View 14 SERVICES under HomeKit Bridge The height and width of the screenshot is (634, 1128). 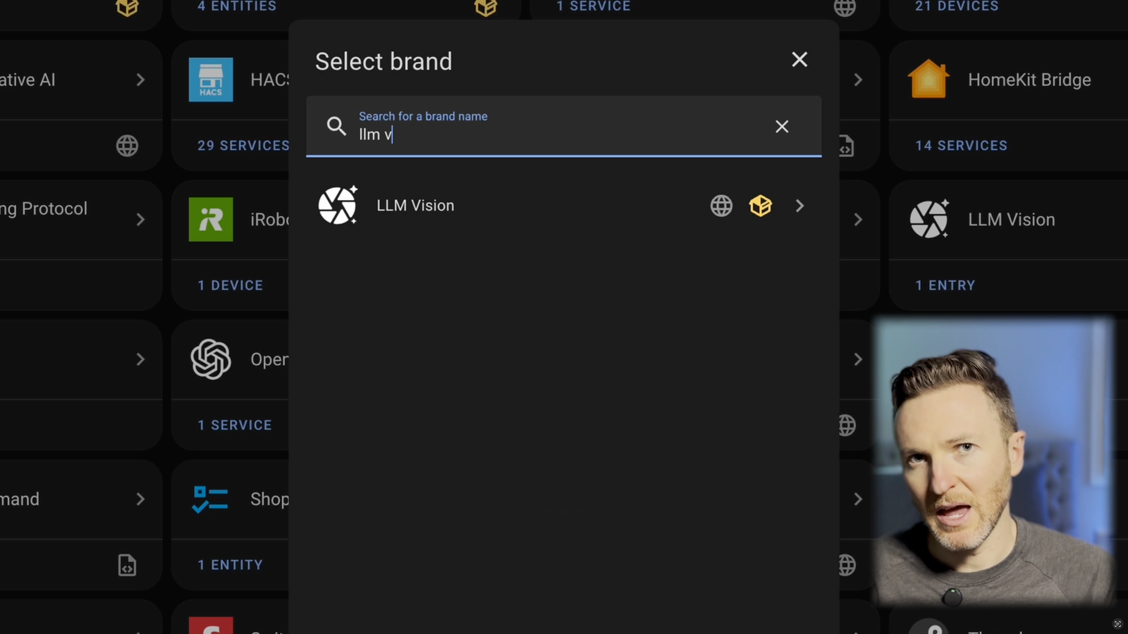click(961, 146)
